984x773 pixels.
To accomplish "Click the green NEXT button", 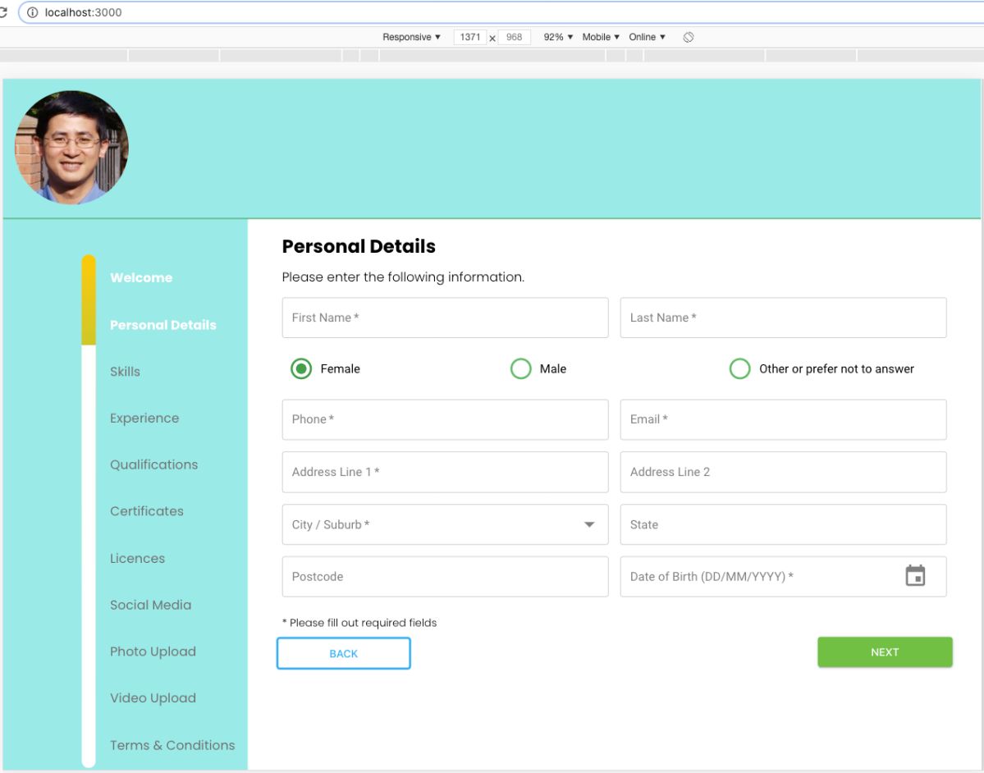I will [884, 652].
